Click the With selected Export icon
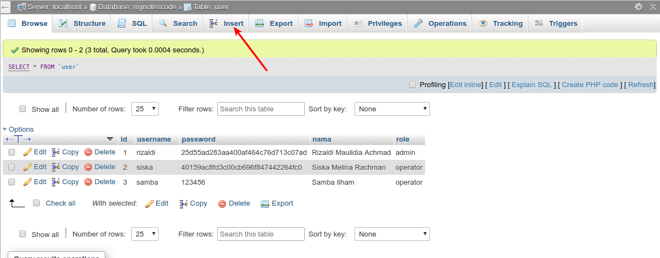 (265, 204)
